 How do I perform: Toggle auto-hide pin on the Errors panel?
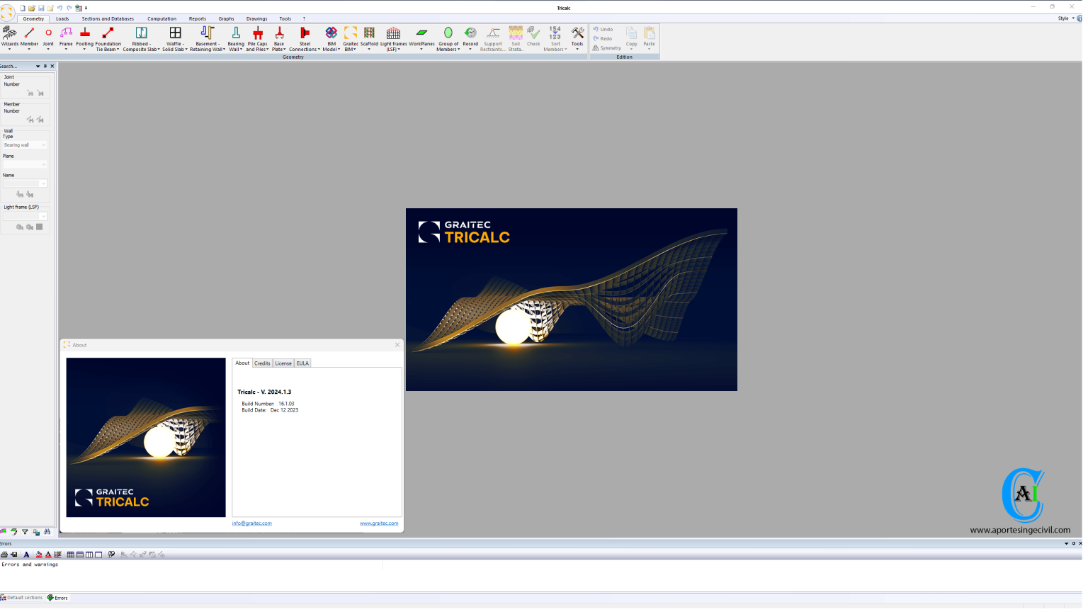click(1074, 543)
